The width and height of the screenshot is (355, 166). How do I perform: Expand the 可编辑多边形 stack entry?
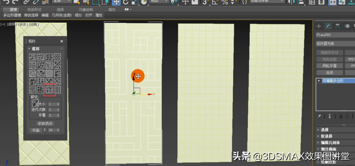319,81
